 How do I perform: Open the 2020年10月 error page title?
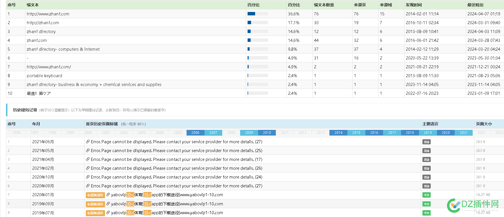pos(177,177)
